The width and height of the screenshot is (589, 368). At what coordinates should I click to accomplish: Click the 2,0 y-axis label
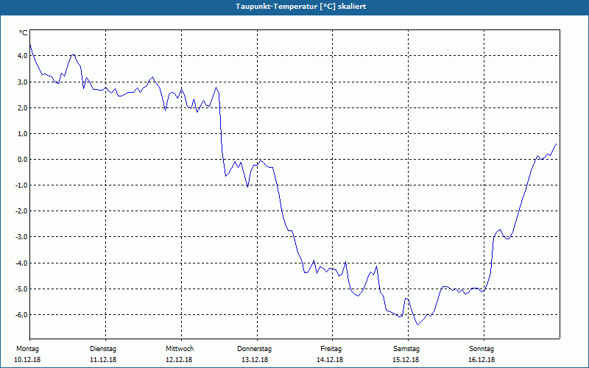(x=23, y=107)
